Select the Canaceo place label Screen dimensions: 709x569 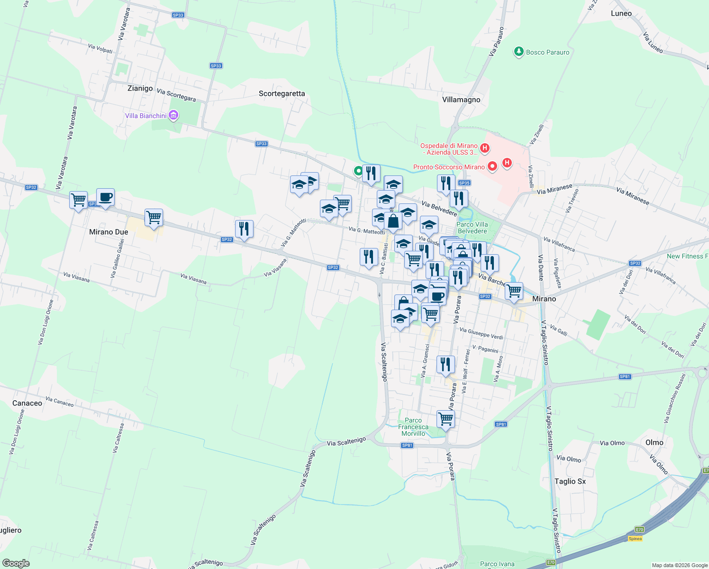(x=27, y=403)
